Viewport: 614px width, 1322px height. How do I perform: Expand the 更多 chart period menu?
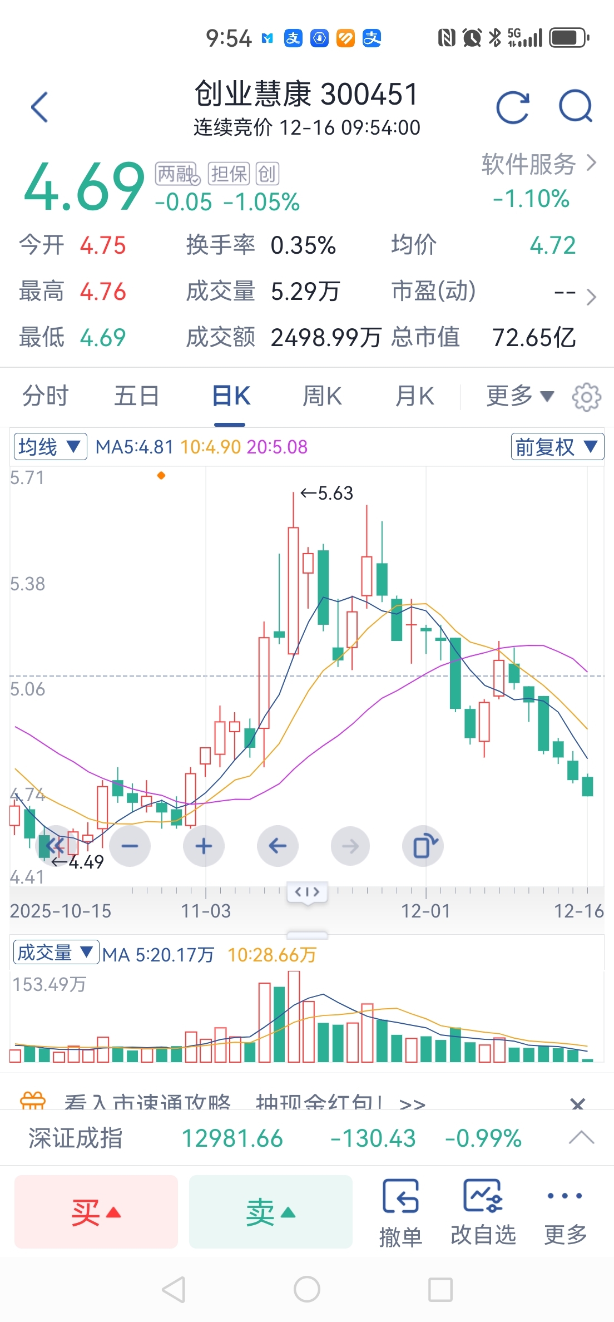(x=519, y=396)
